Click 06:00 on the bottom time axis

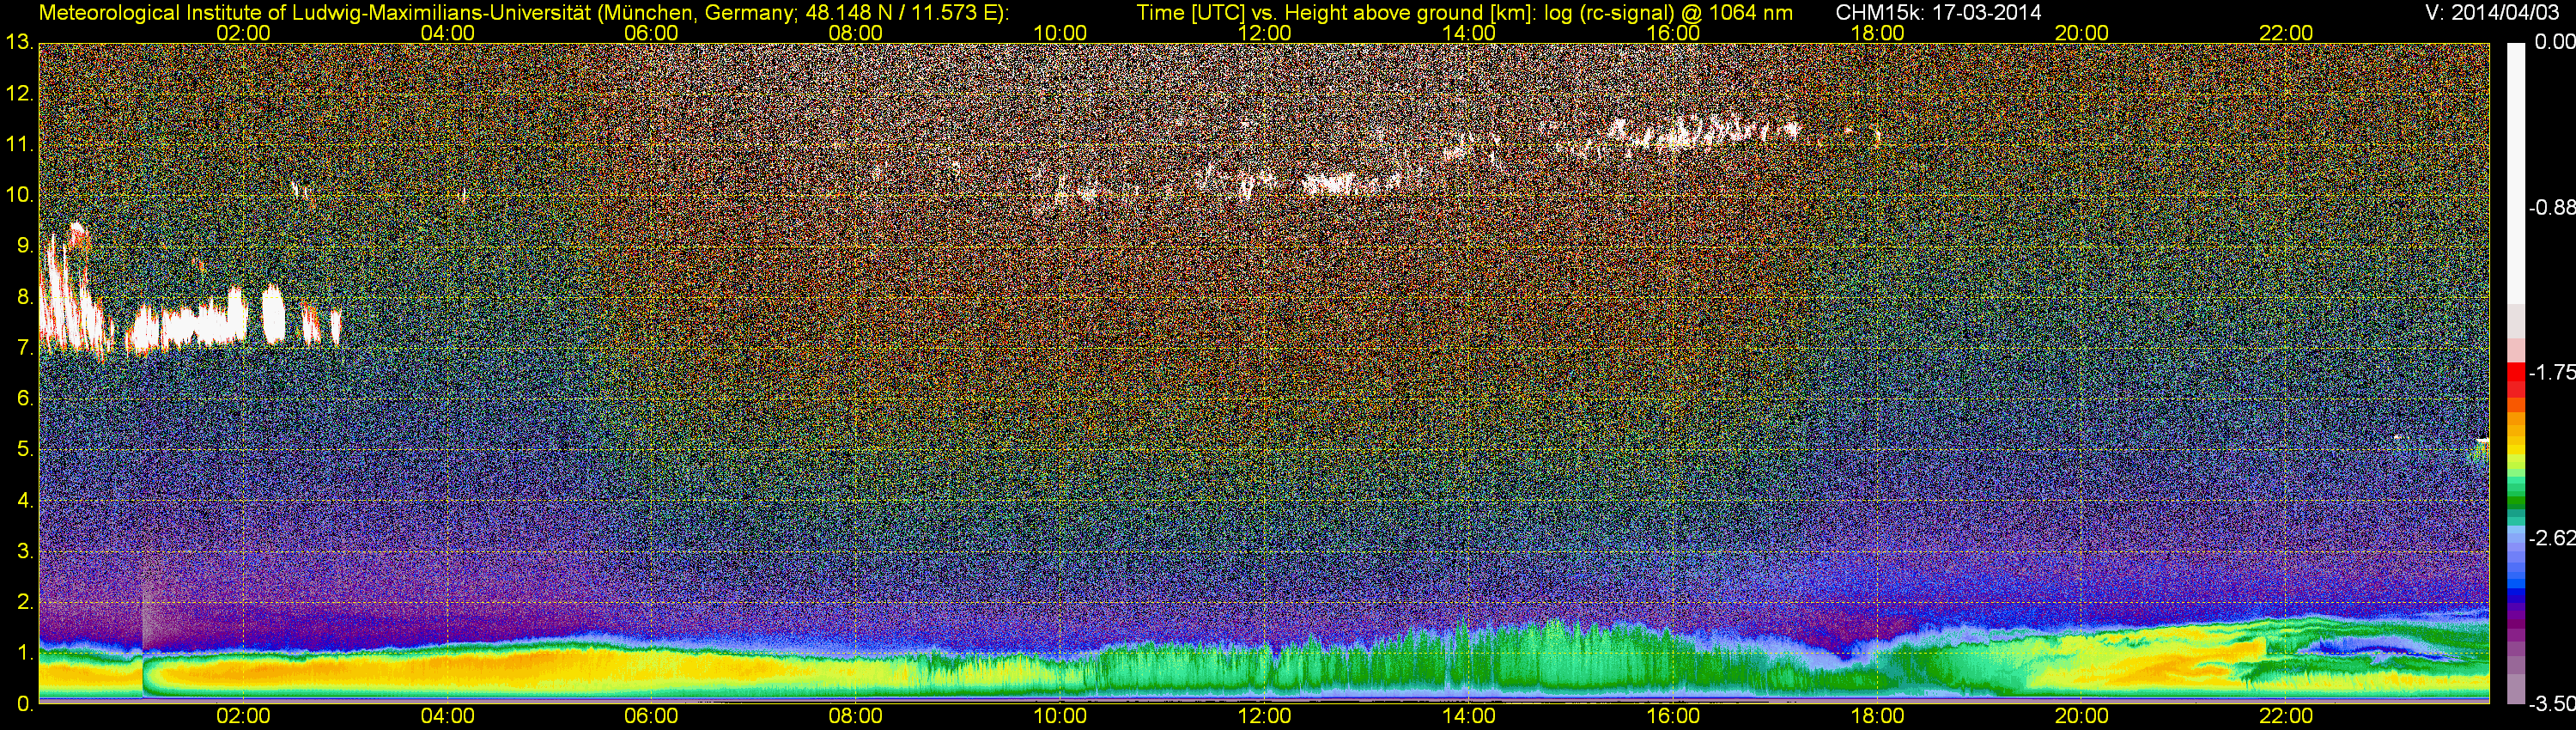click(651, 716)
